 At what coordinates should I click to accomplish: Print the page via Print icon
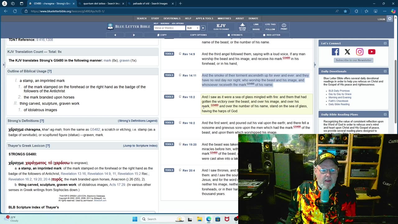(x=284, y=27)
